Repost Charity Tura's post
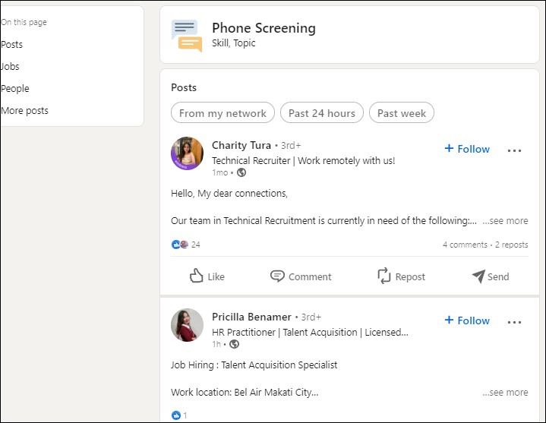This screenshot has width=546, height=423. point(401,276)
